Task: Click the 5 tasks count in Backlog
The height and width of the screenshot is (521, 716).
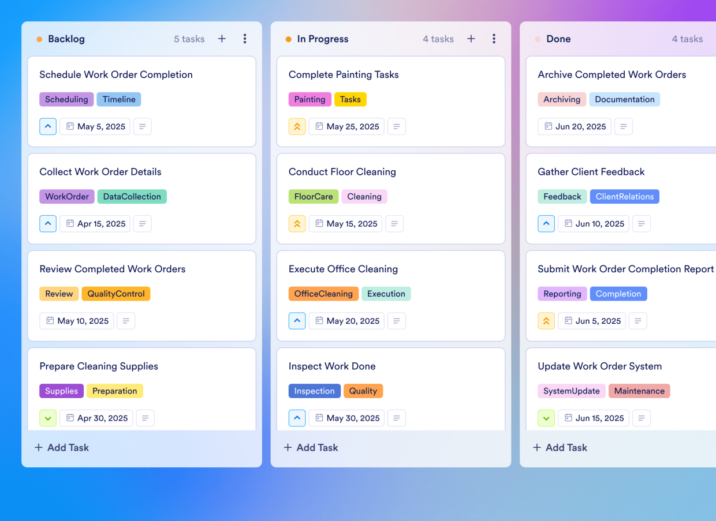Action: pyautogui.click(x=189, y=39)
